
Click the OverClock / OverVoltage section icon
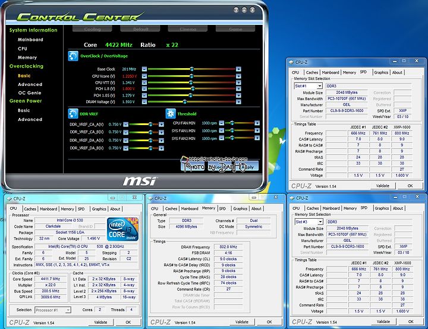point(73,56)
